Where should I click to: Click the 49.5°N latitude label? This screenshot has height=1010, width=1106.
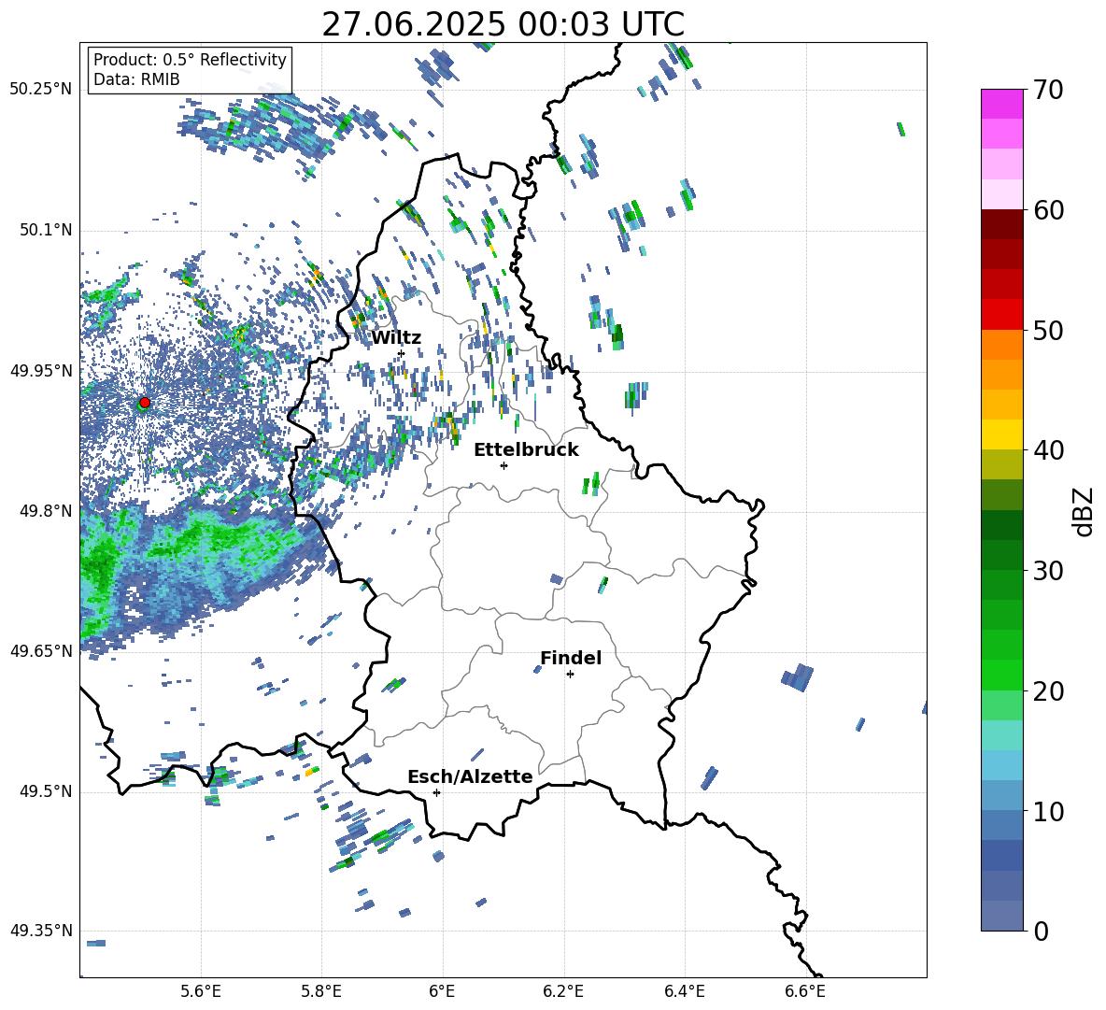point(45,791)
